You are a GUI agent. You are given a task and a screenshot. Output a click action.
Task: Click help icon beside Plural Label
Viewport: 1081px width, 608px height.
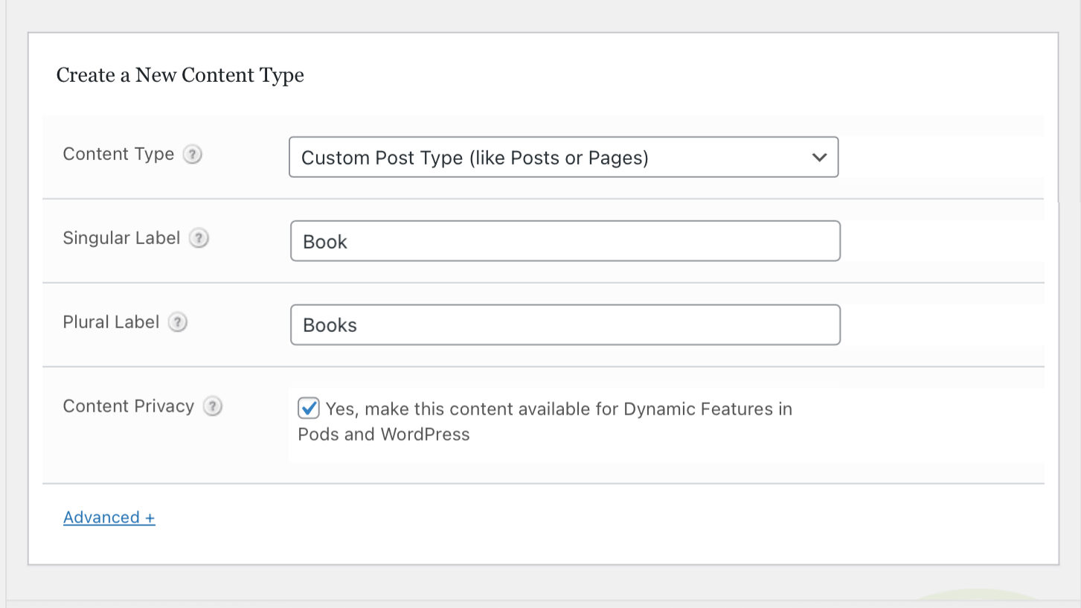178,323
